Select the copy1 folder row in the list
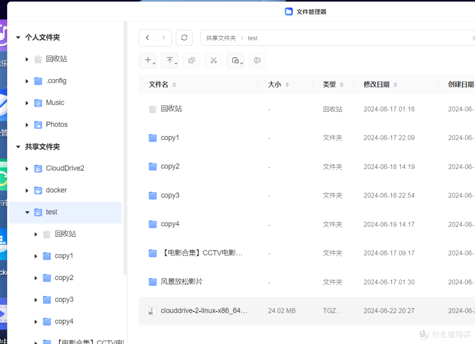This screenshot has width=475, height=344. (x=307, y=138)
